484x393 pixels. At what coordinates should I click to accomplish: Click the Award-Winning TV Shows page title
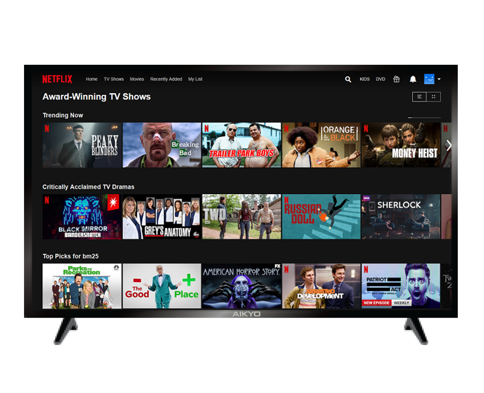[97, 96]
